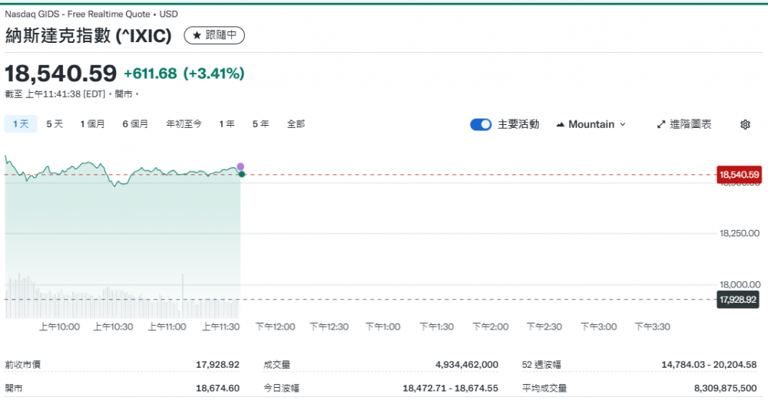Screen dimensions: 768x407
Task: Show the 年初至今 chart range
Action: tap(184, 124)
